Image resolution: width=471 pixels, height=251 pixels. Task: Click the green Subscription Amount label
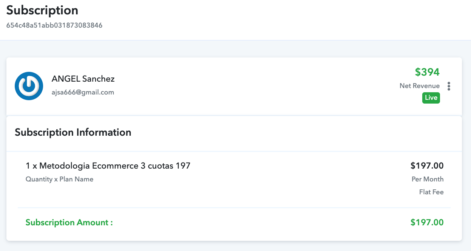[x=69, y=222]
